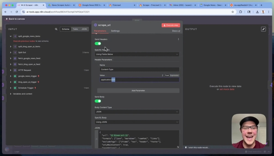This screenshot has width=274, height=156.
Task: Reload the browser page
Action: (x=17, y=12)
